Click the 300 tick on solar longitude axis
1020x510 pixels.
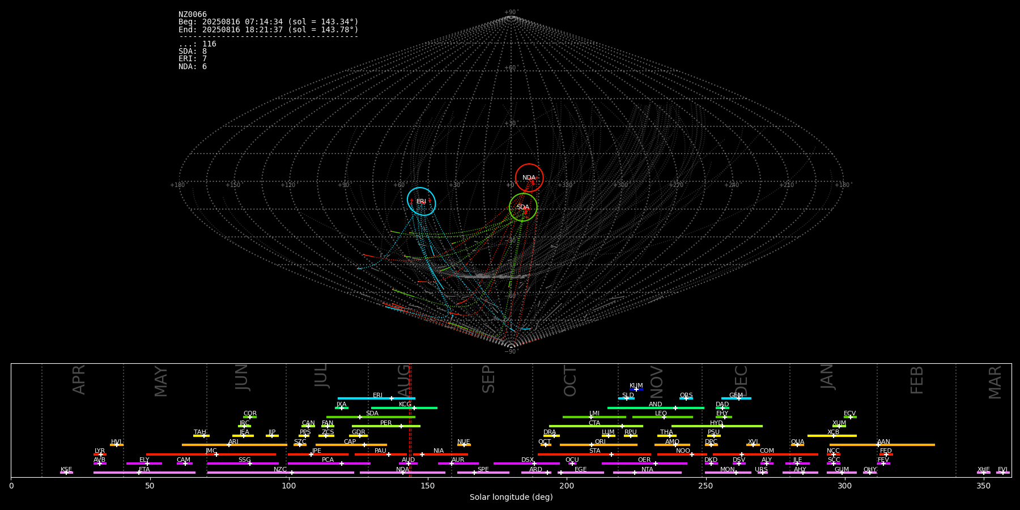[844, 486]
